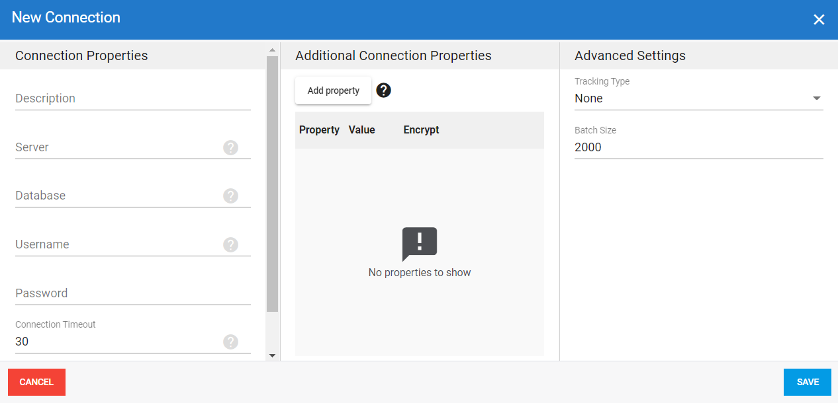Click the help icon beside Server field
This screenshot has height=403, width=838.
coord(230,147)
